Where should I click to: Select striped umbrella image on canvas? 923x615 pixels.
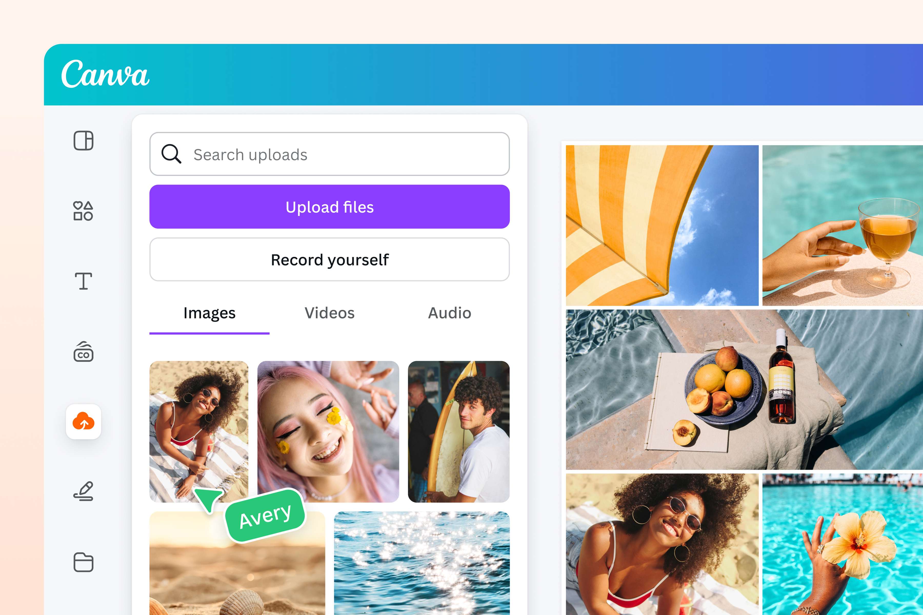coord(662,225)
